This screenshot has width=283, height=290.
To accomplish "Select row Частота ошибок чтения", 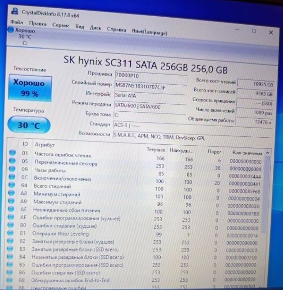I will pyautogui.click(x=136, y=158).
